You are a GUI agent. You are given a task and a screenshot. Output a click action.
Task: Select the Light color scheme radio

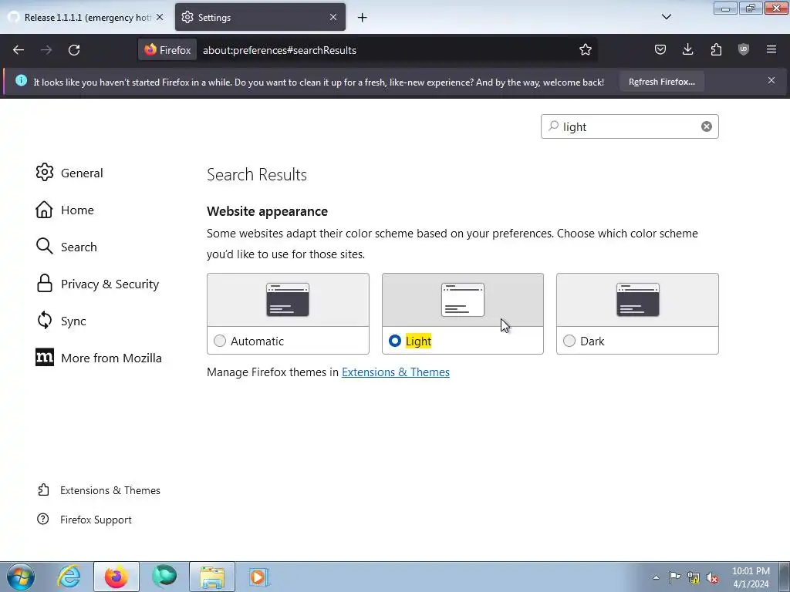tap(394, 341)
